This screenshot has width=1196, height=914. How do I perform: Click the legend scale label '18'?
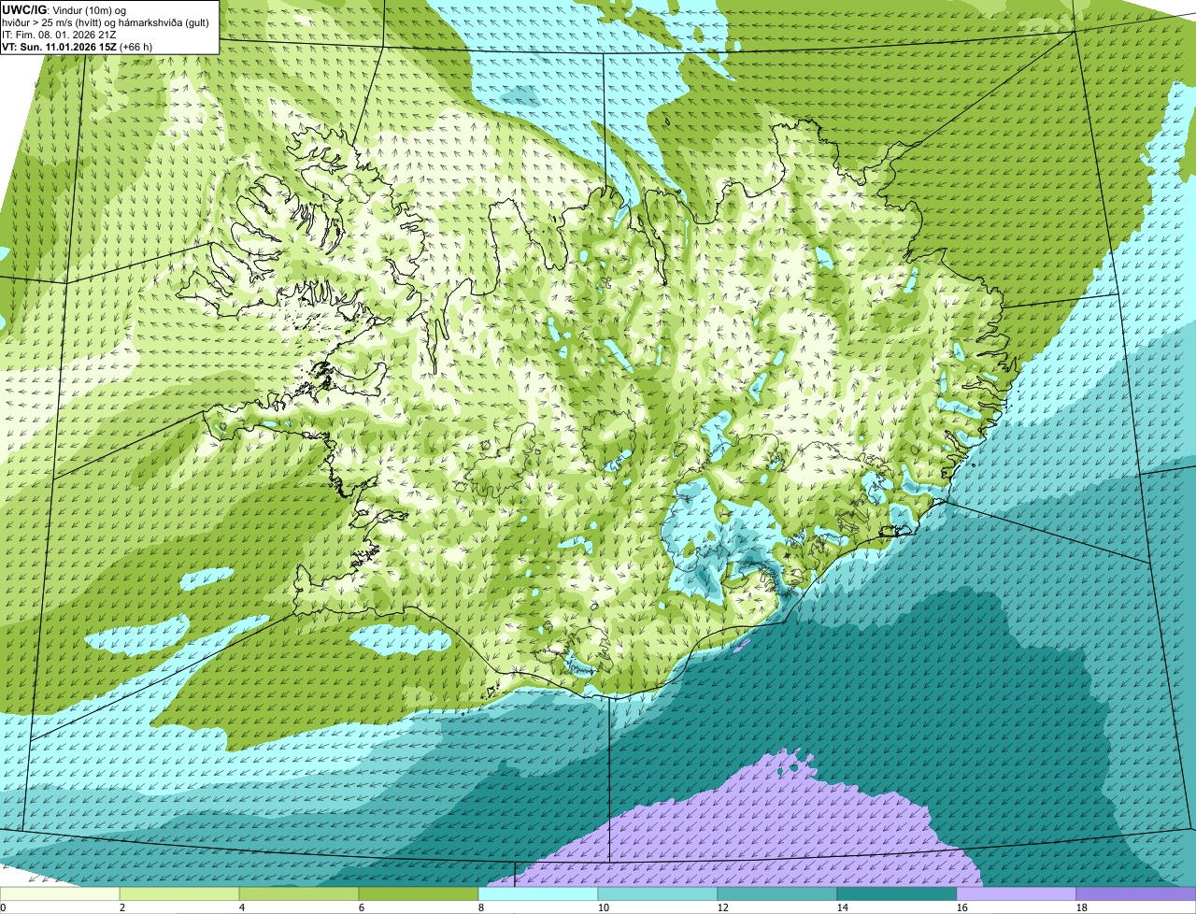[1082, 907]
